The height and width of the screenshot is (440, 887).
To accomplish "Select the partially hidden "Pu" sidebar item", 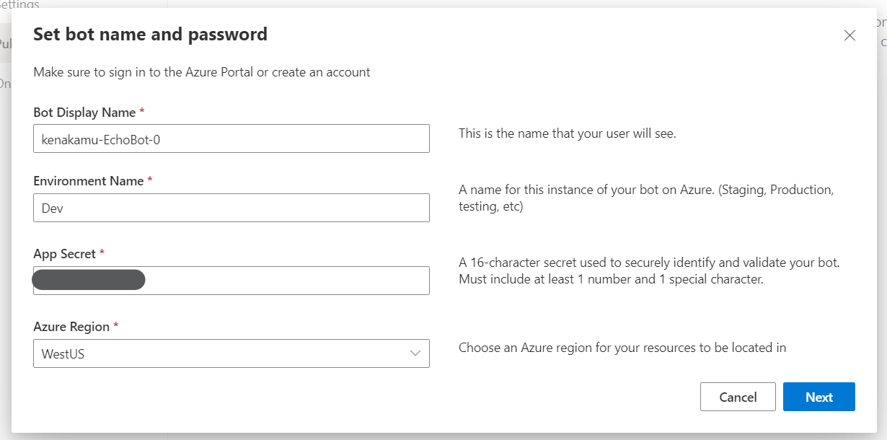I will [5, 44].
